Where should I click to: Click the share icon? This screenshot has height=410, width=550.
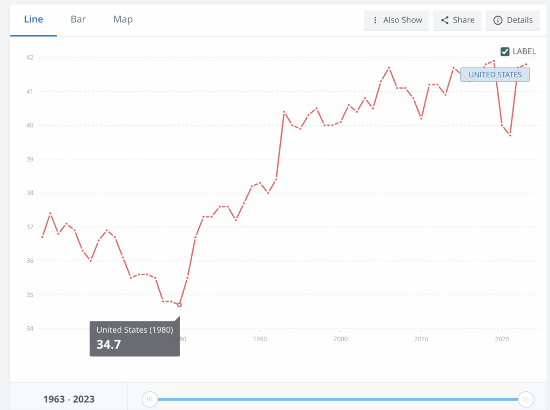coord(445,20)
